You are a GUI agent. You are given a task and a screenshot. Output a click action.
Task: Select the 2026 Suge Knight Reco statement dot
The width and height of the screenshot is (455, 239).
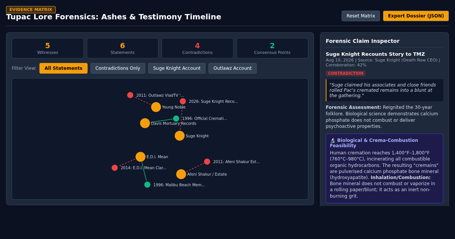click(x=183, y=101)
